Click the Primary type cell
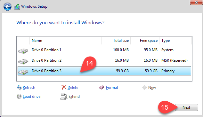 pos(168,71)
